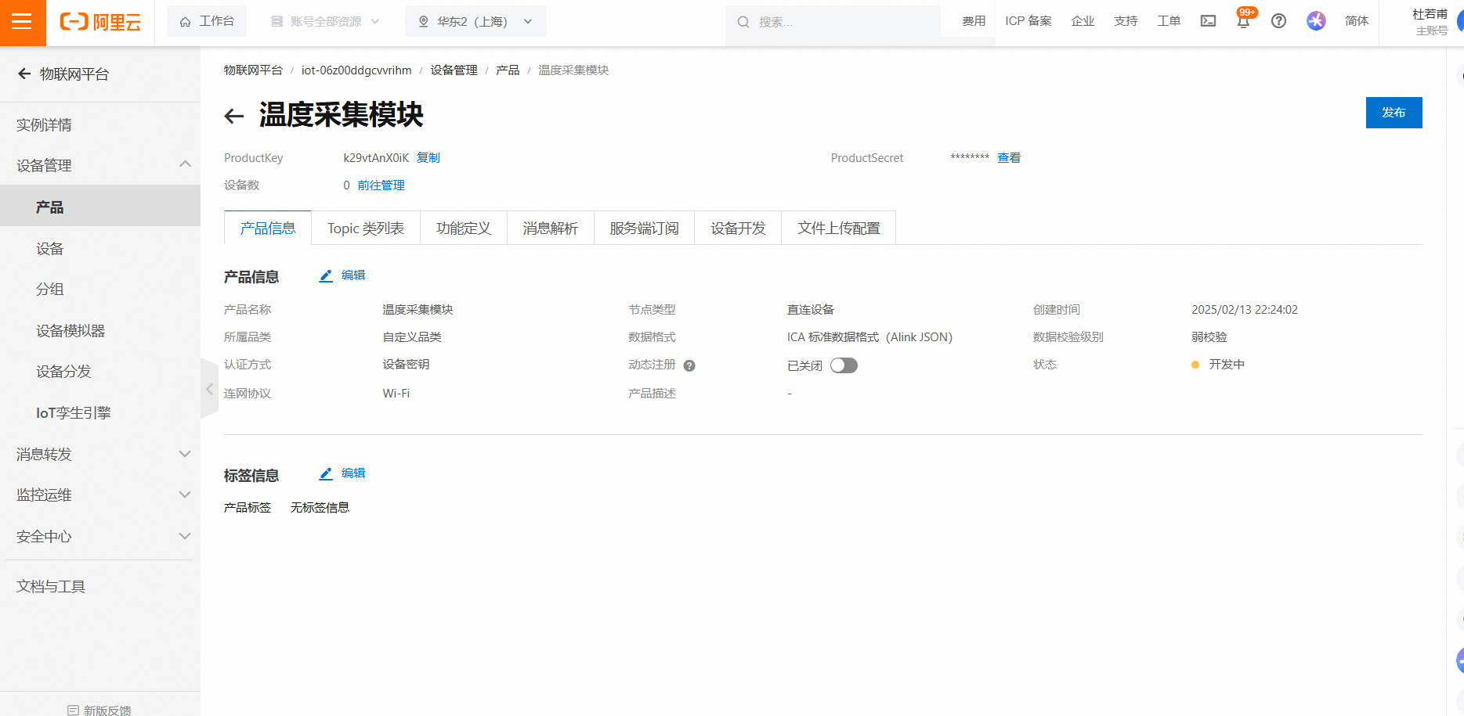Switch to the 功能定义 tab

click(x=463, y=228)
